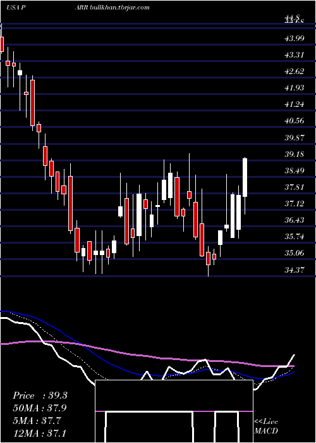The width and height of the screenshot is (316, 443).
Task: Click the Live MACD label
Action: (266, 427)
